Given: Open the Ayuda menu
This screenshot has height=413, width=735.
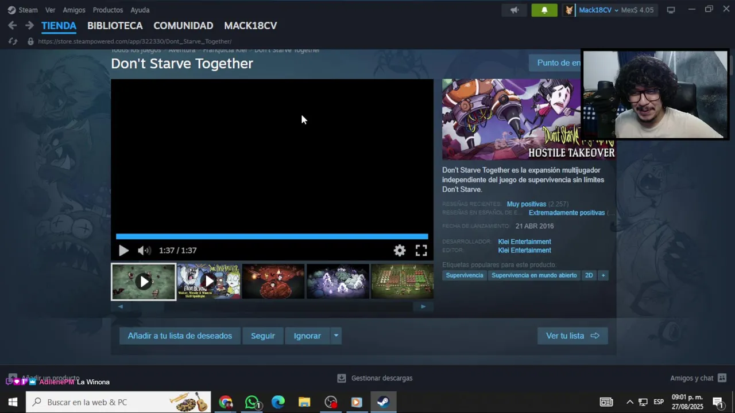Looking at the screenshot, I should pyautogui.click(x=140, y=10).
